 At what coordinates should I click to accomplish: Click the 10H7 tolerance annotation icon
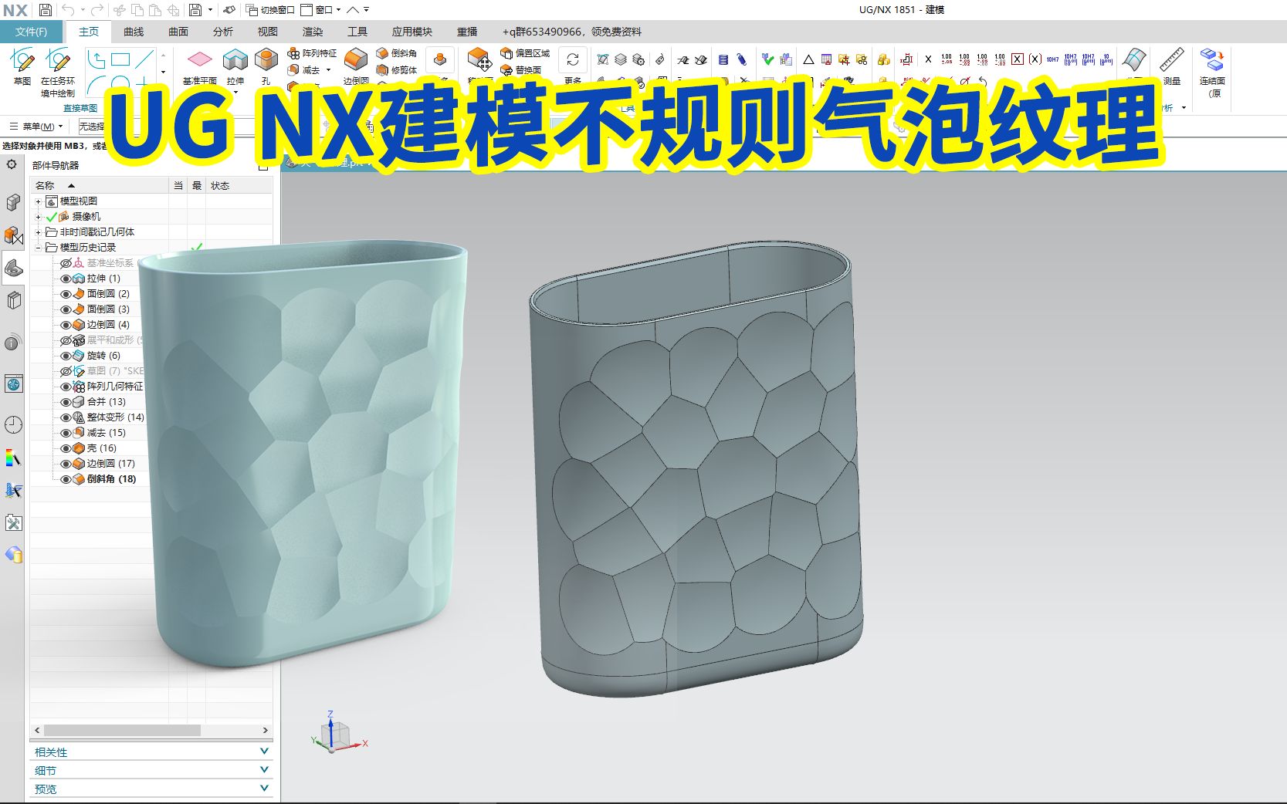click(x=1053, y=59)
